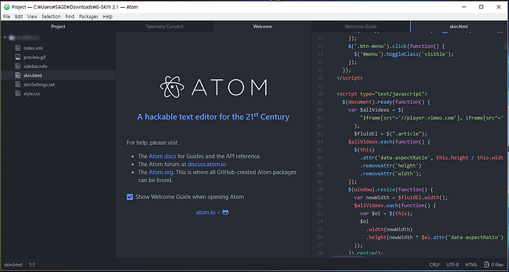Switch to the Welcome Guide tab
Viewport: 509px width, 272px height.
click(361, 27)
